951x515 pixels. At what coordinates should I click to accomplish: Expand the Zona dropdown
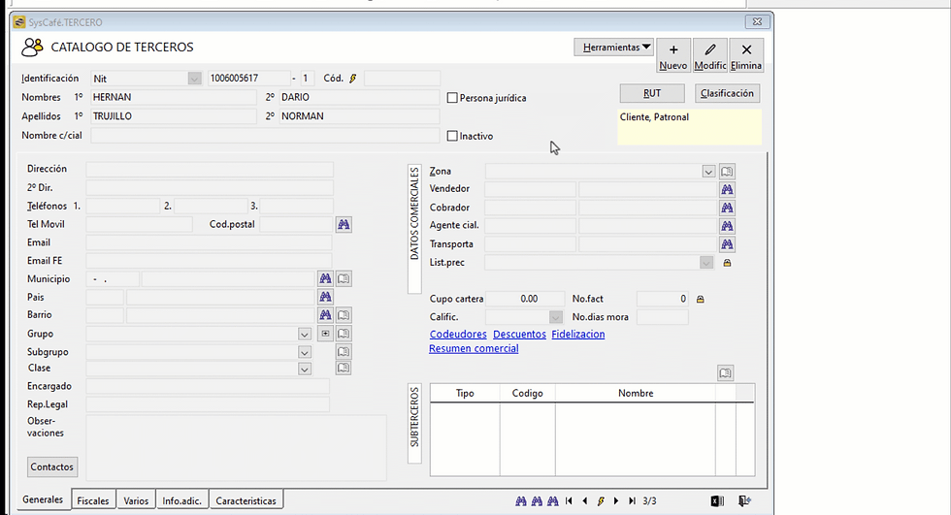click(x=708, y=172)
